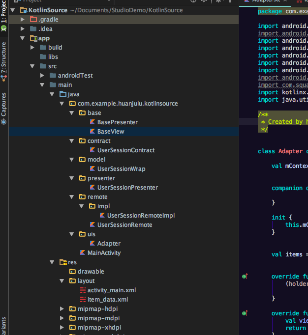Expand the mipmap-hdpi folder arrow
Screen dimensions: 308x335
[62, 309]
